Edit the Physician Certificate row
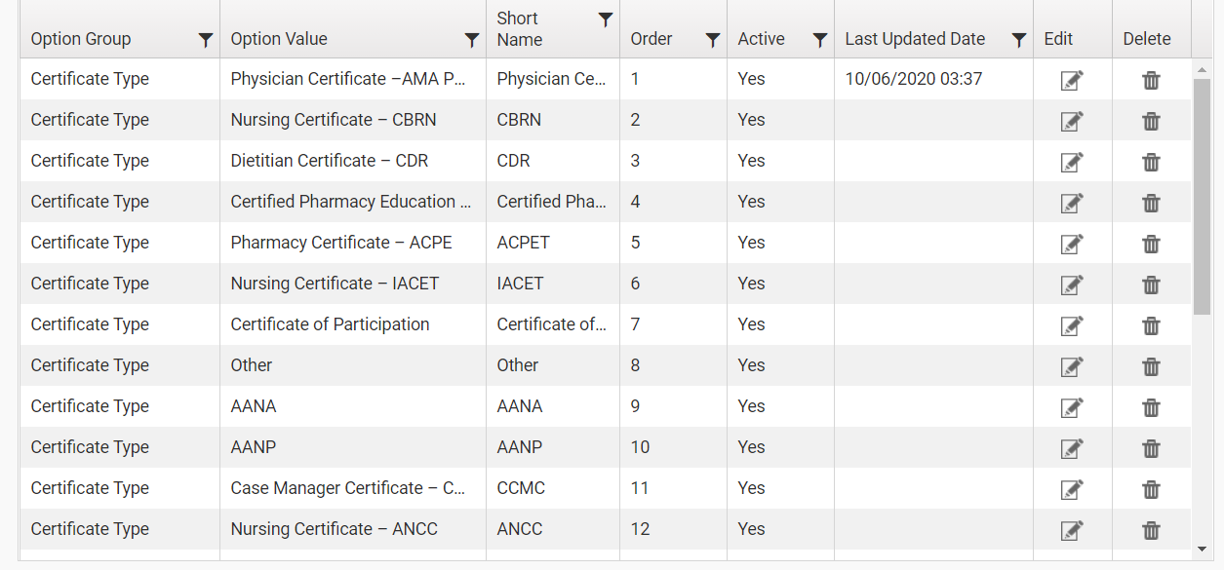The image size is (1224, 570). click(x=1072, y=80)
